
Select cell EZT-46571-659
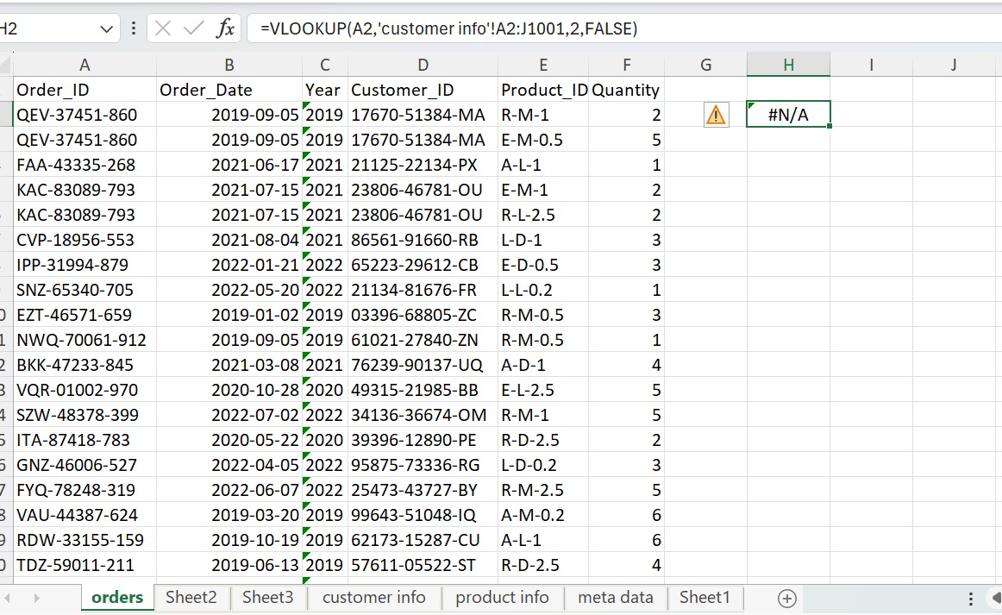(85, 315)
